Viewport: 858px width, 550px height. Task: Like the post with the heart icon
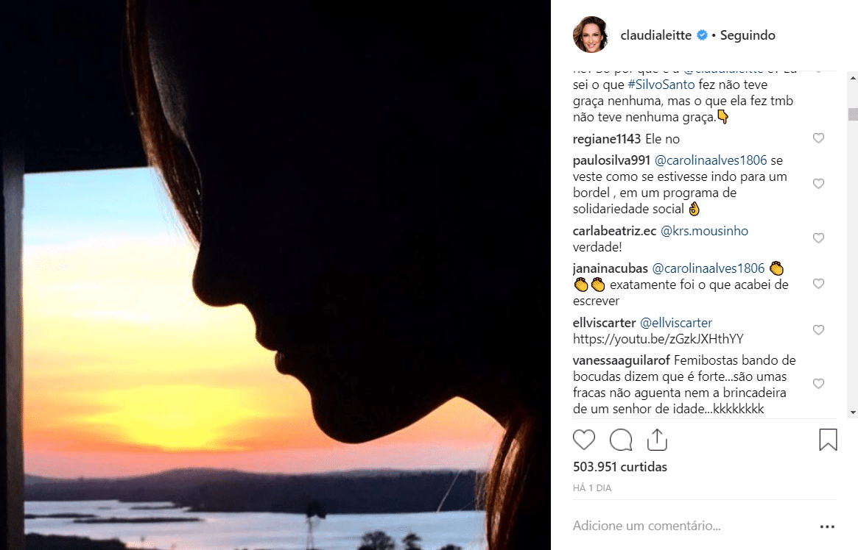tap(584, 439)
